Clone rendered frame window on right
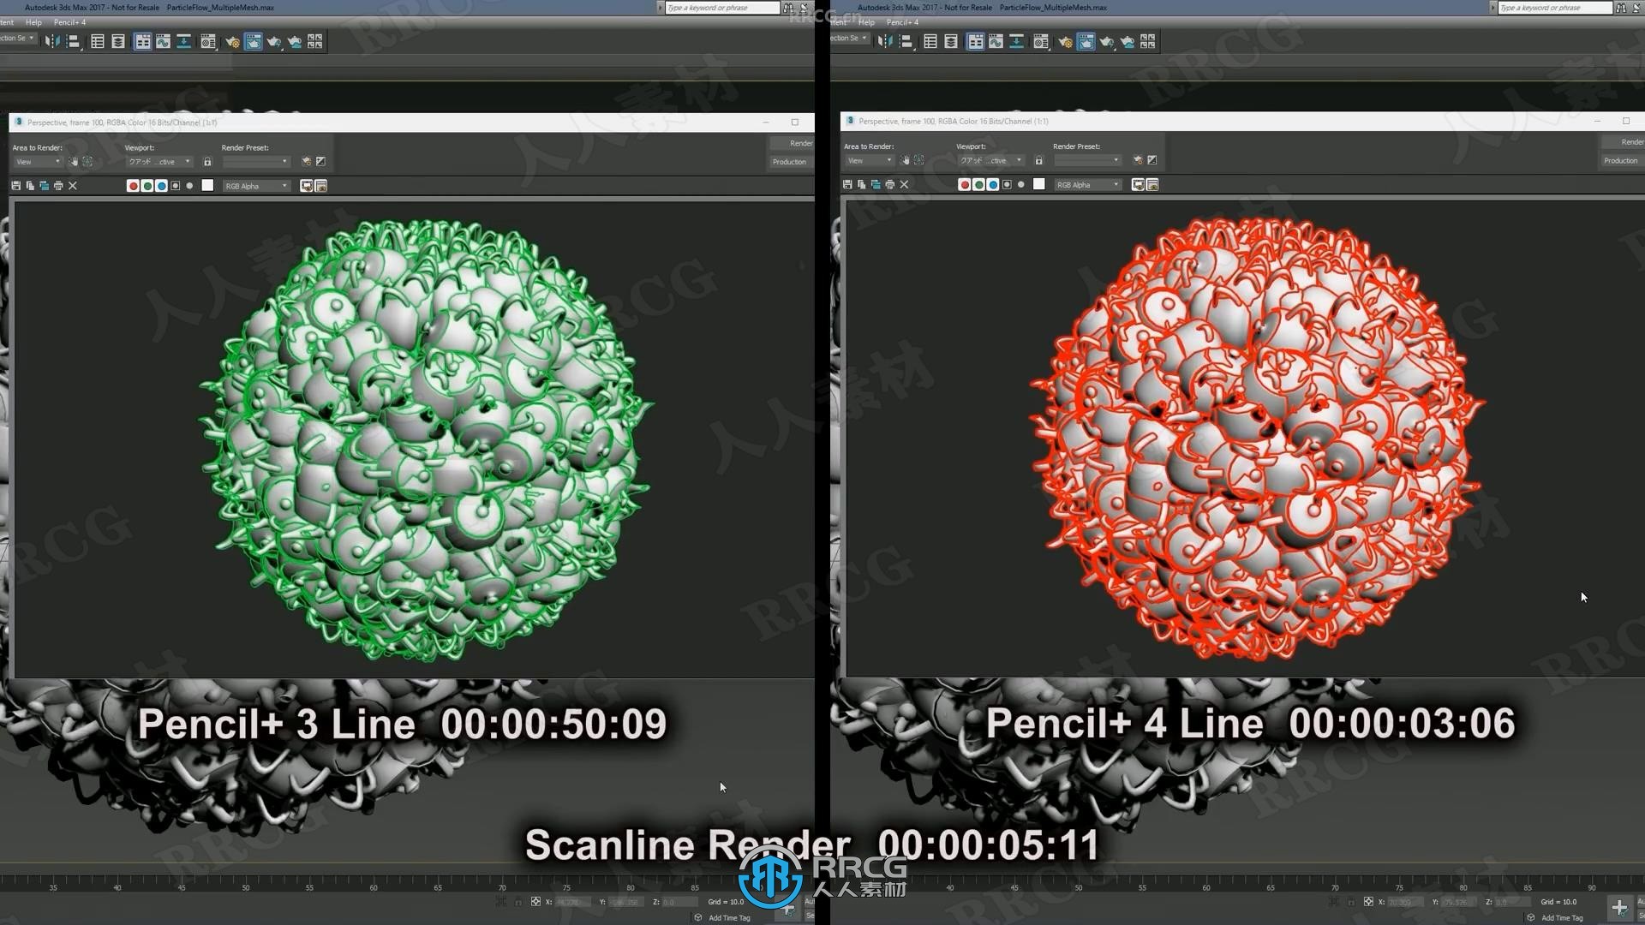 876,184
